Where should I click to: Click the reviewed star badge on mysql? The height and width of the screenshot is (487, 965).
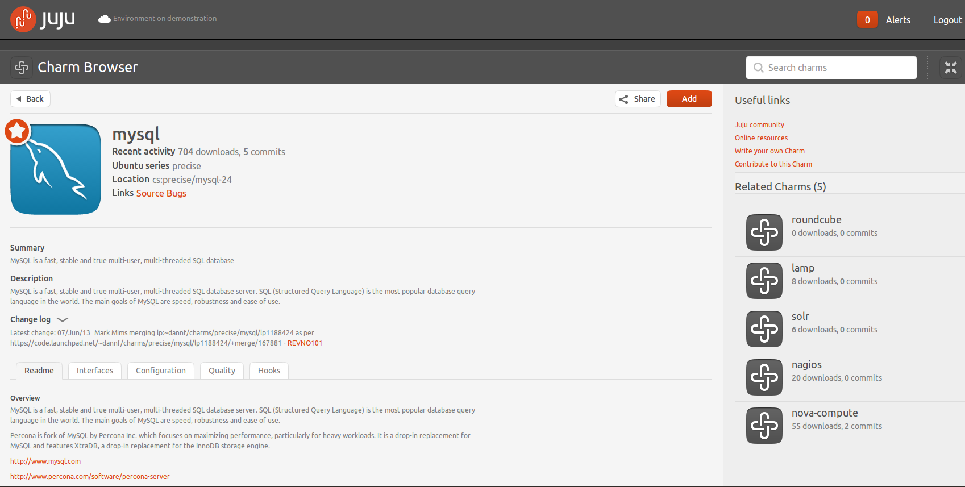click(x=17, y=131)
